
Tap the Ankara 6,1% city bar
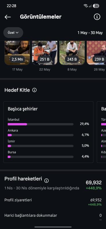tap(41, 135)
